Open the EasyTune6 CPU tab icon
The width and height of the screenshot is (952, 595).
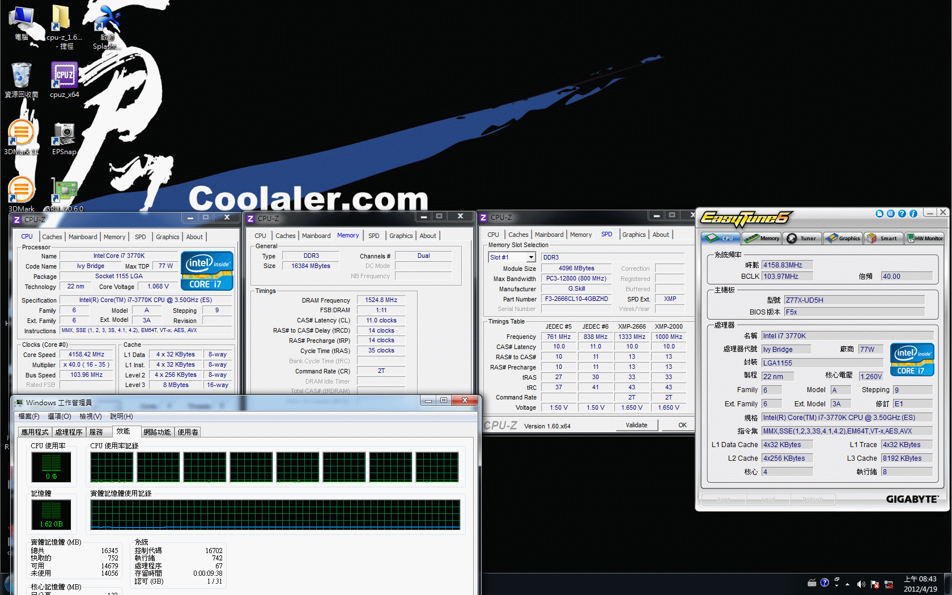(720, 238)
